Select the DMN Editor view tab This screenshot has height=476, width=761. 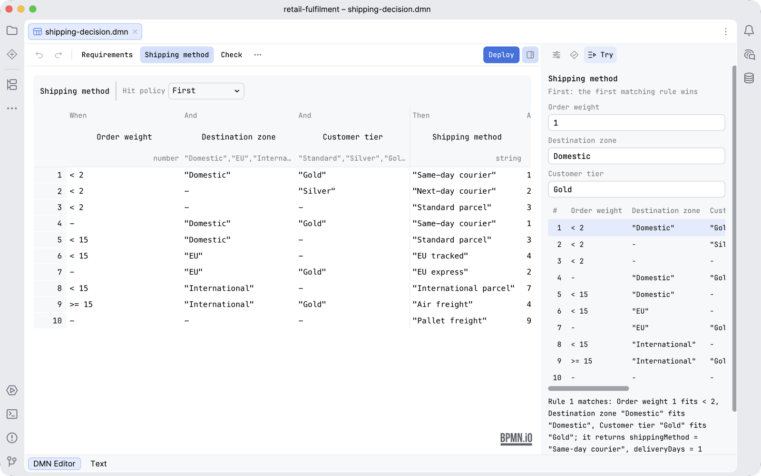(x=54, y=464)
